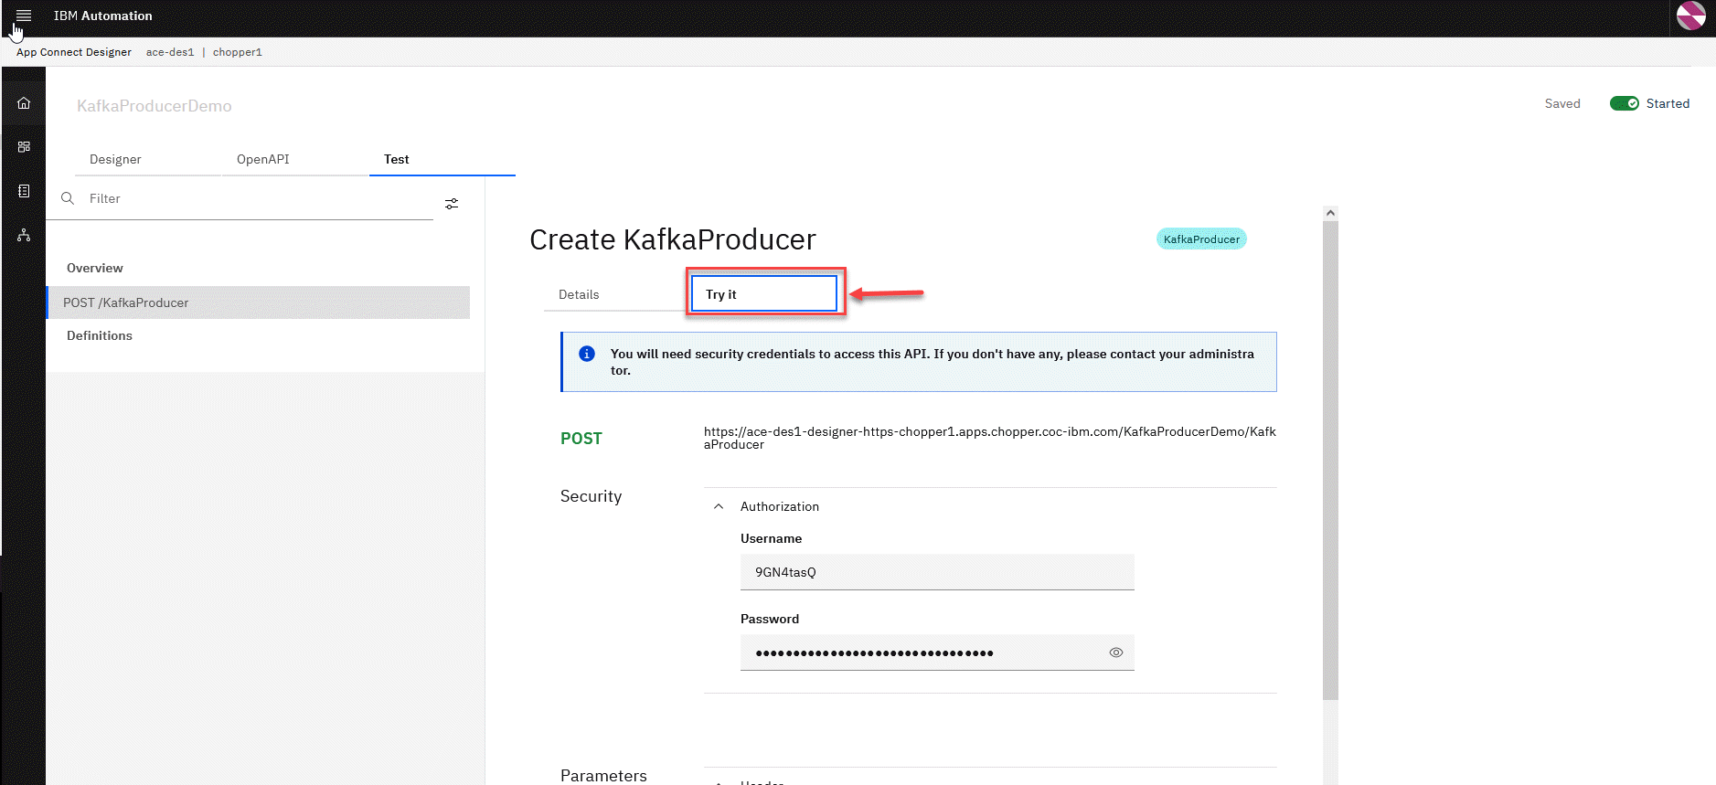Click the search magnifier icon
The height and width of the screenshot is (785, 1716).
[68, 198]
